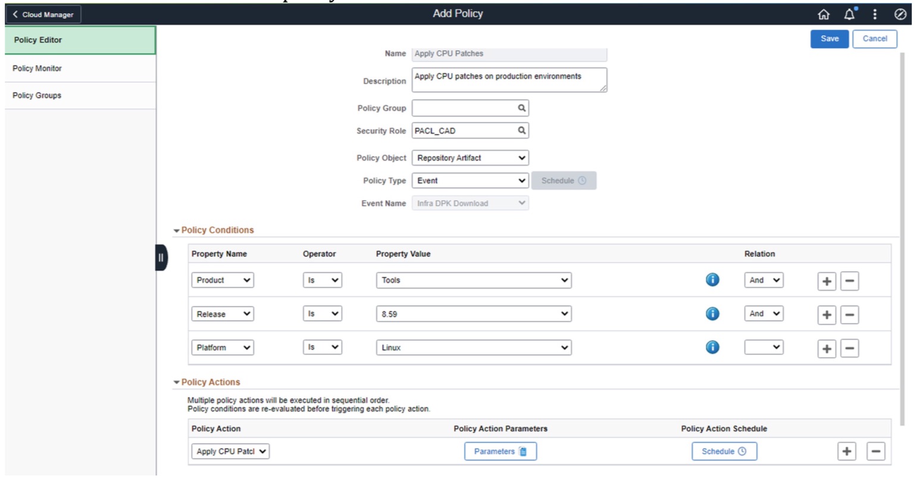The width and height of the screenshot is (920, 482).
Task: Click the Security Role lookup magnifier icon
Action: coord(521,131)
